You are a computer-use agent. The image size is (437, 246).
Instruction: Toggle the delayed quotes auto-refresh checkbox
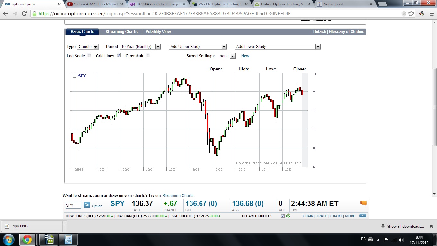[282, 216]
